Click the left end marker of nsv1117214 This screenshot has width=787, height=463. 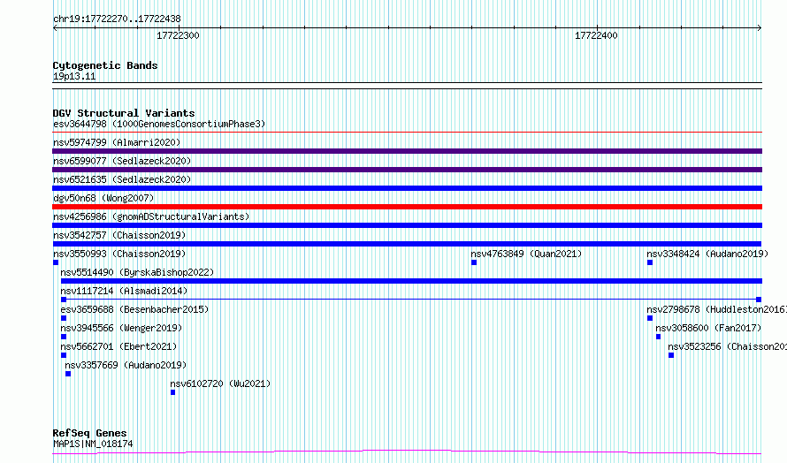[64, 300]
